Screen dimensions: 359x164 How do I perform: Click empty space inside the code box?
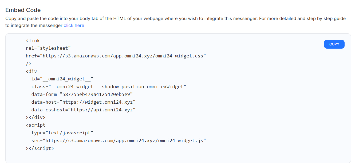[267, 107]
